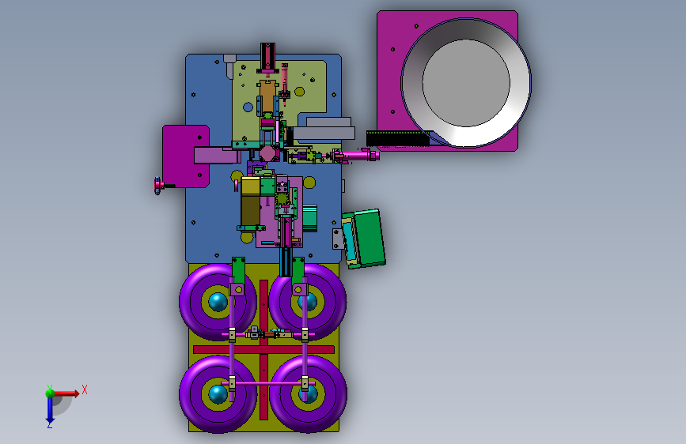
Task: Select the green bracket above the upper-right reel
Action: click(298, 270)
